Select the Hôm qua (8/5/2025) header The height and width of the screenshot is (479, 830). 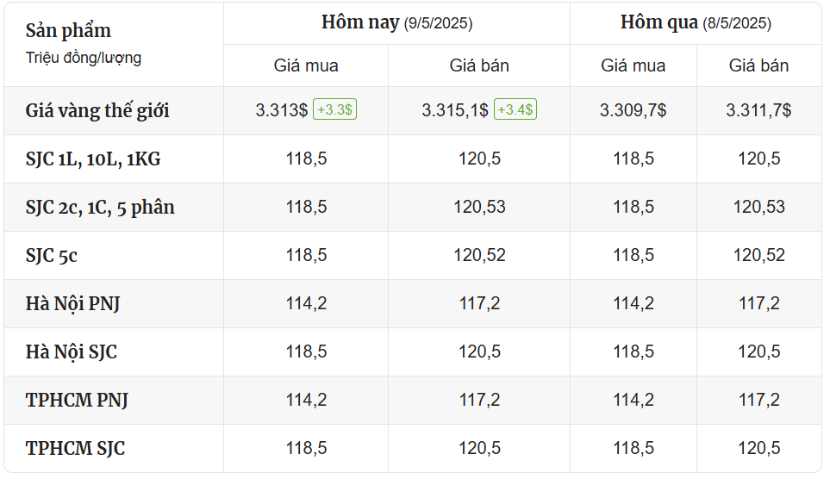[x=696, y=22]
